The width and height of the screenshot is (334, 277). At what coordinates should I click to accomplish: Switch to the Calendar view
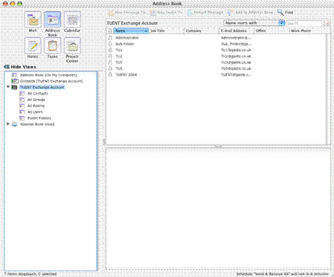(x=72, y=23)
